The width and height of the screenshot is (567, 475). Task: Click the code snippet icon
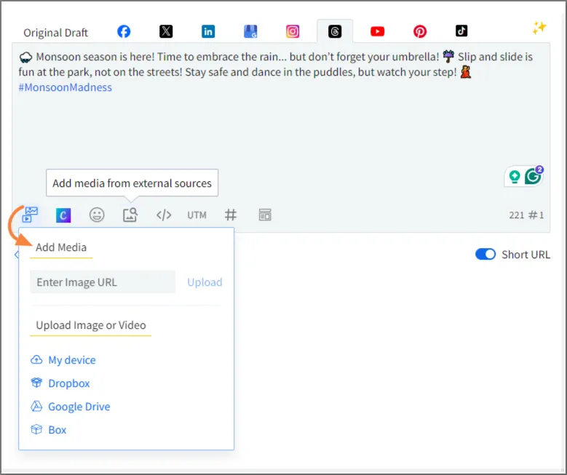[164, 215]
